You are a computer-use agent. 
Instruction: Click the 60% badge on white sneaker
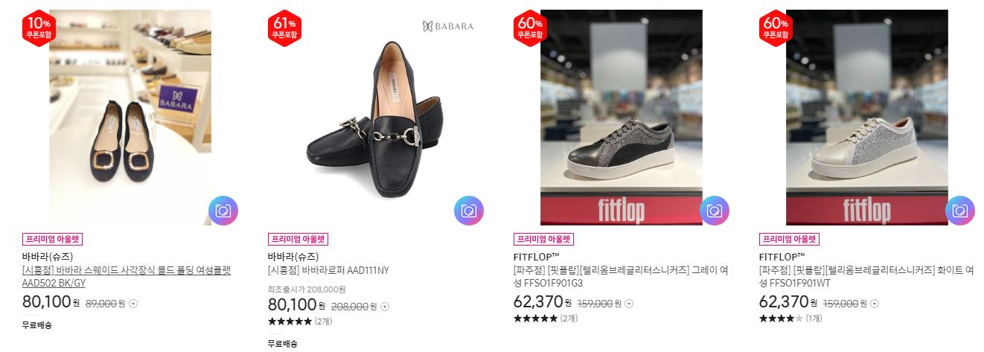tap(774, 28)
